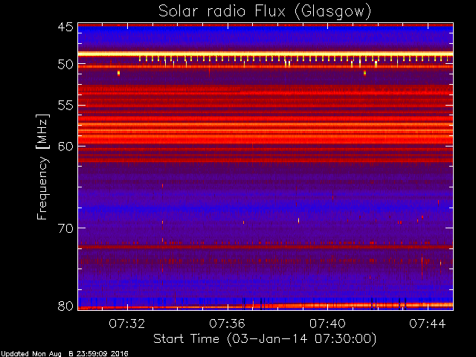This screenshot has width=476, height=357.
Task: Click the 60 frequency tick label
Action: click(65, 146)
